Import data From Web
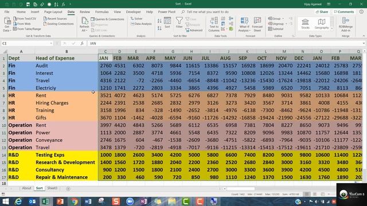Viewport: 367px width, 206px height. coord(22,23)
